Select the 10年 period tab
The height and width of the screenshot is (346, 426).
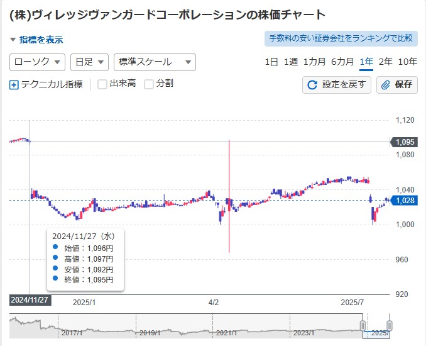(408, 62)
